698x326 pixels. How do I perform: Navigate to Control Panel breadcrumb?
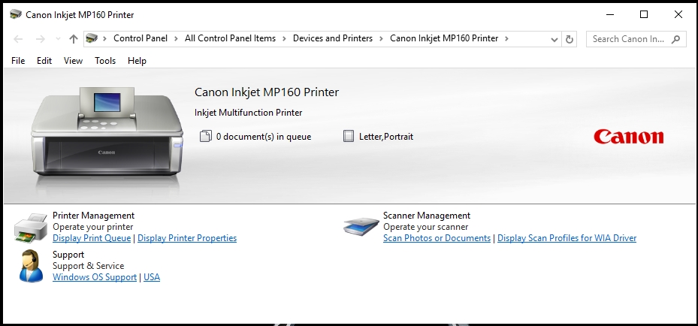pos(141,38)
